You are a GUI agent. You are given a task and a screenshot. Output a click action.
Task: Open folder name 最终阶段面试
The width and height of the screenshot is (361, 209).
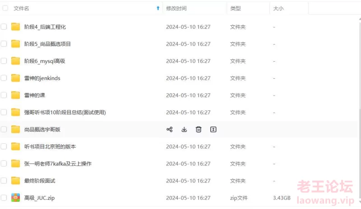click(x=40, y=181)
